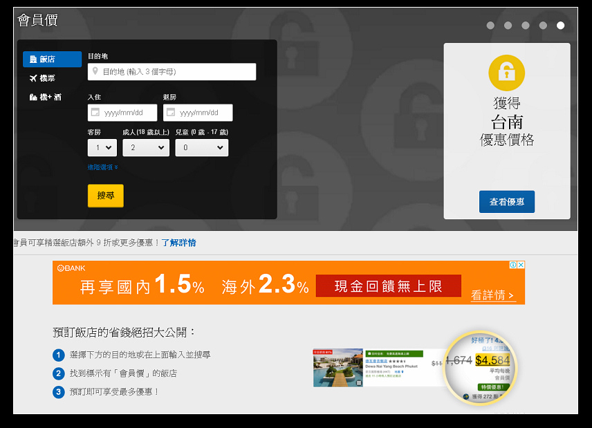Click step 2 circled number icon
592x428 pixels.
pyautogui.click(x=59, y=373)
